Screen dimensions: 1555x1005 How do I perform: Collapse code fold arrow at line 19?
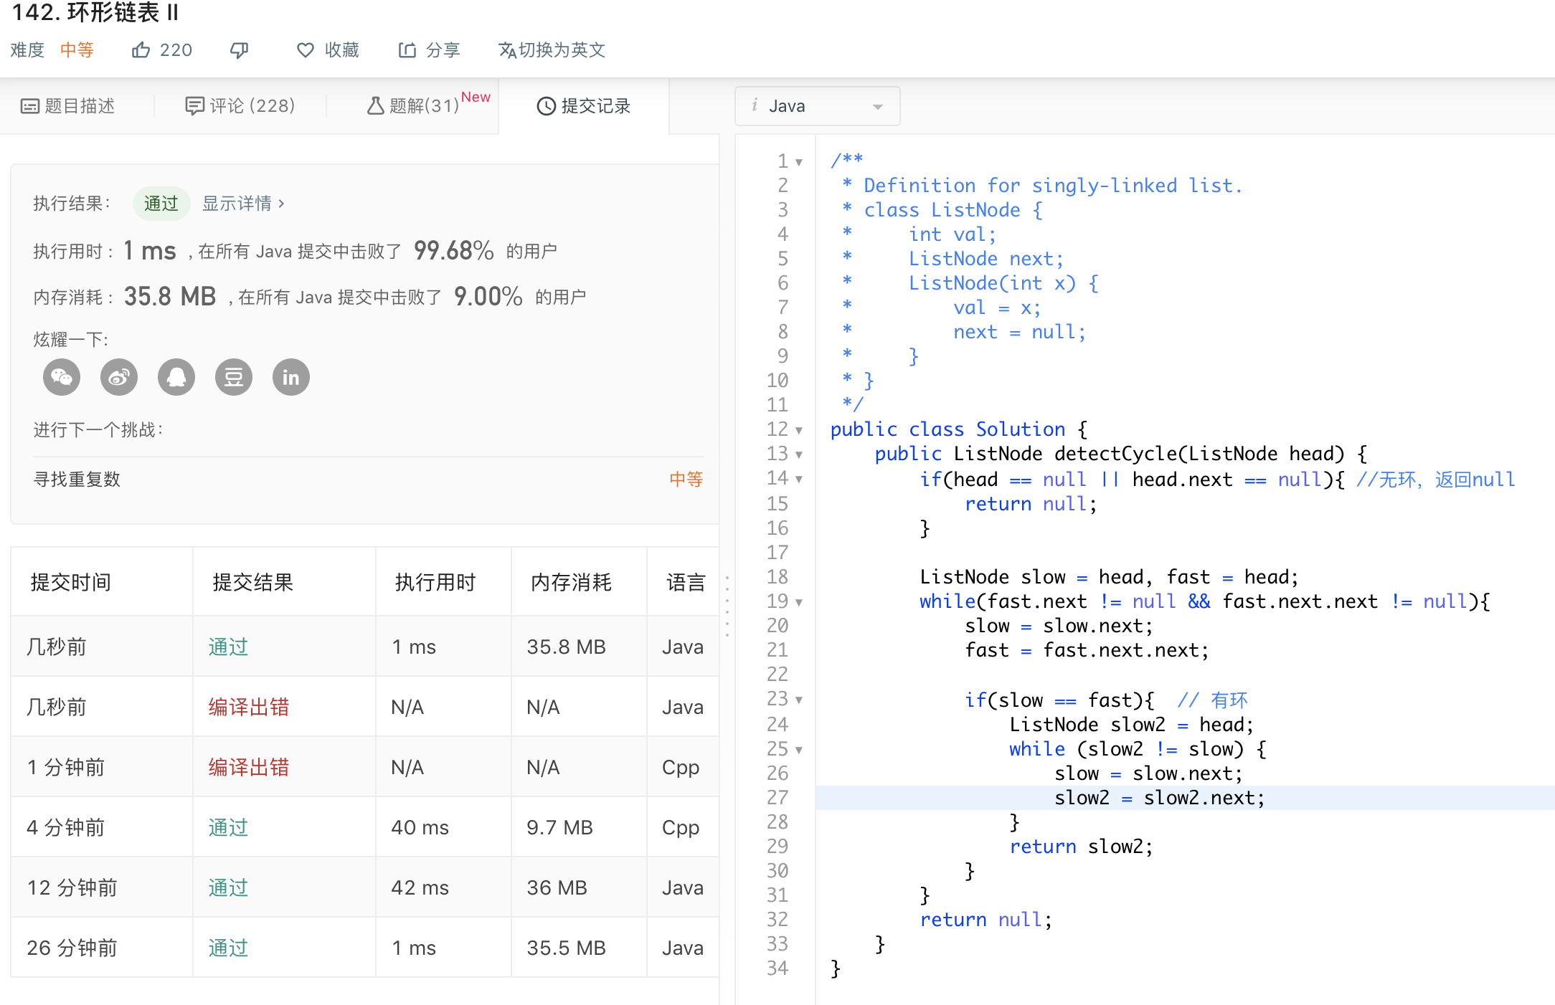(x=799, y=602)
